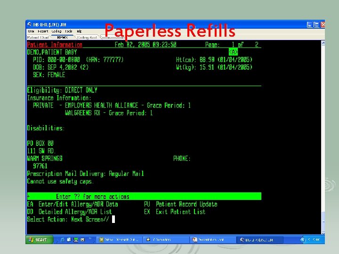
Task: Click the Insurance Information label
Action: coord(59,98)
